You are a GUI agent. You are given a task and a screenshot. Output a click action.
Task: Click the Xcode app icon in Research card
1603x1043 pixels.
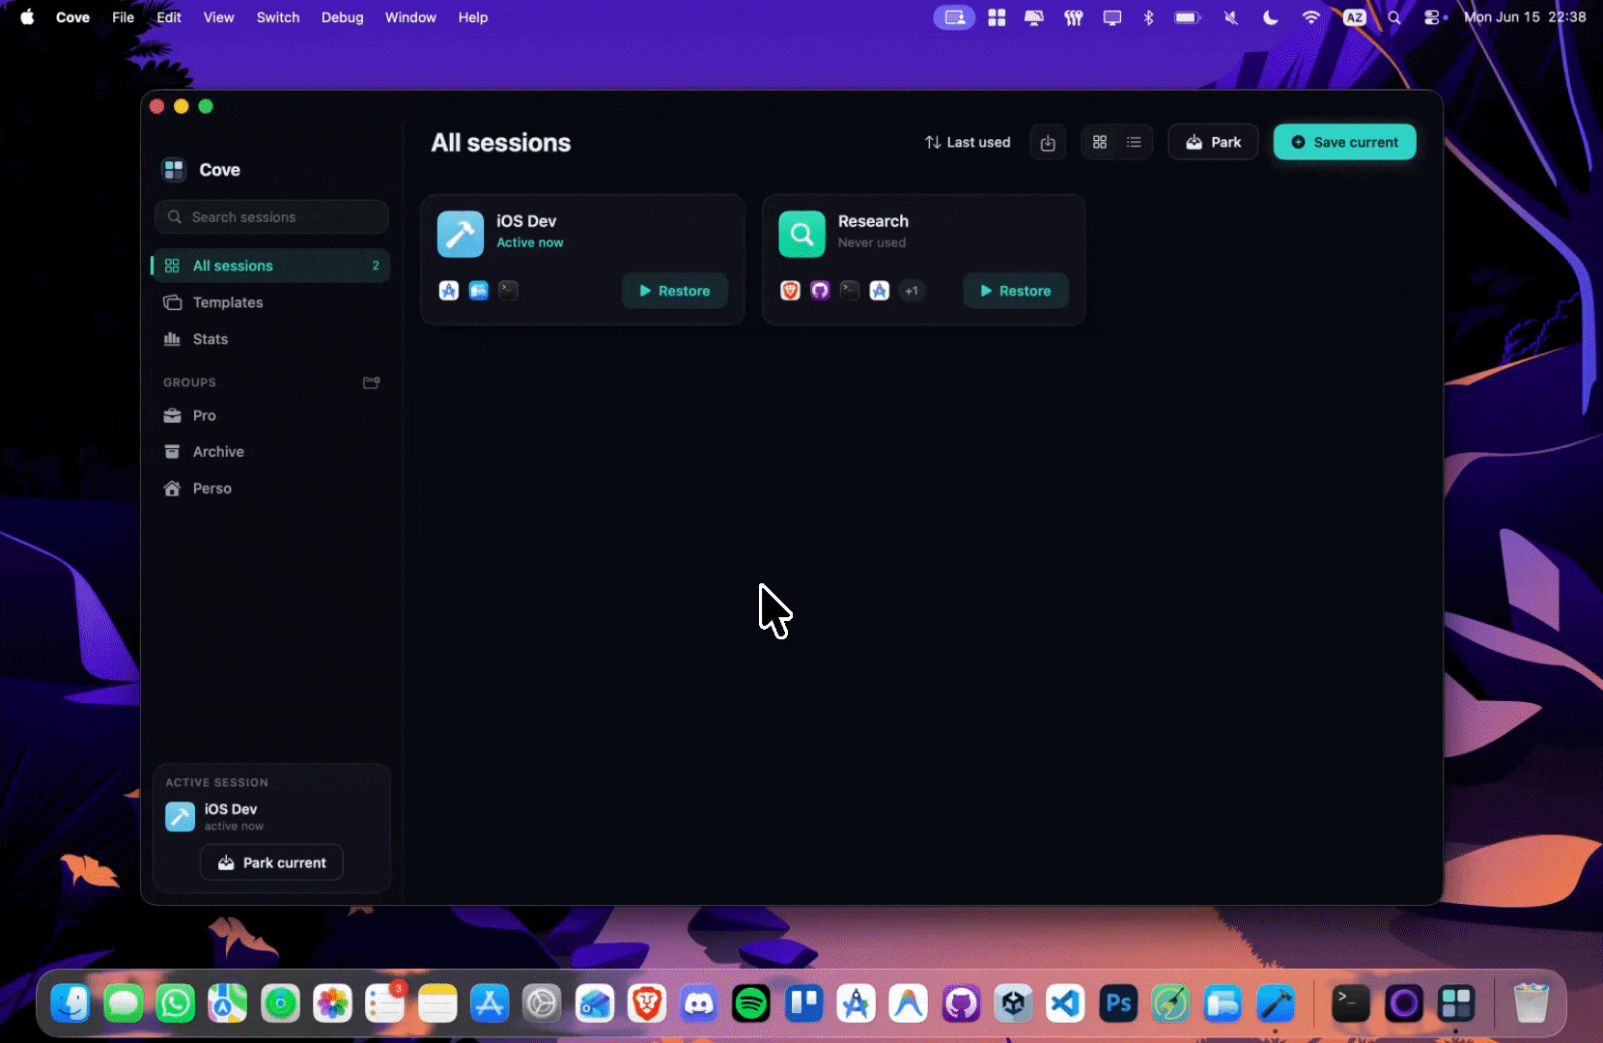coord(880,291)
